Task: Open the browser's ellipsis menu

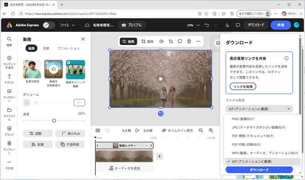Action: (x=275, y=14)
